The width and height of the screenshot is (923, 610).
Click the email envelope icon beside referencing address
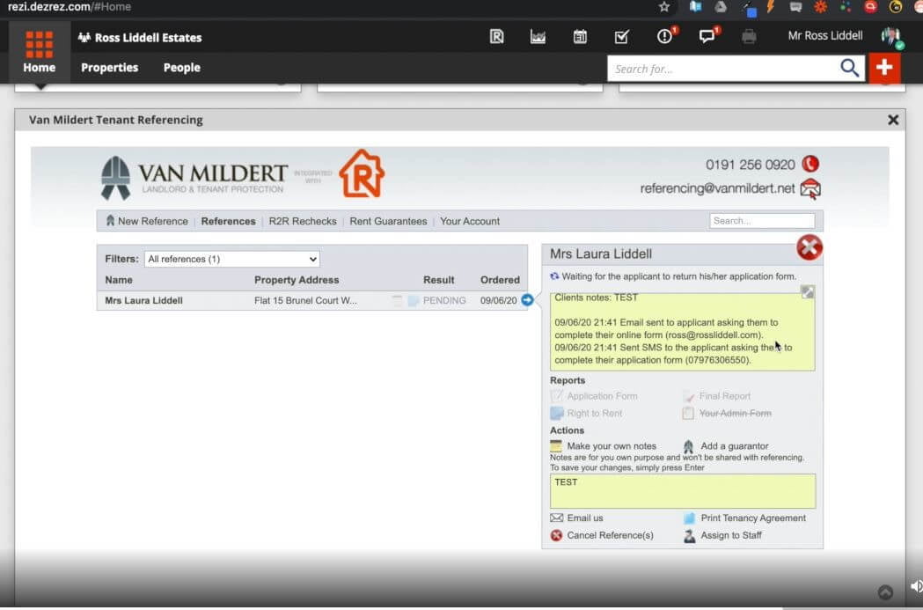click(810, 189)
